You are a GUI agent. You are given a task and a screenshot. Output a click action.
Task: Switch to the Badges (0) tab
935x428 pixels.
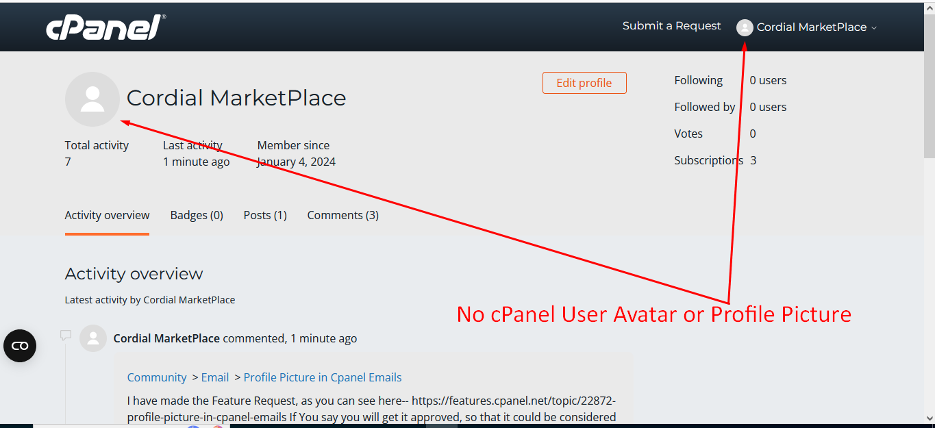click(x=197, y=215)
